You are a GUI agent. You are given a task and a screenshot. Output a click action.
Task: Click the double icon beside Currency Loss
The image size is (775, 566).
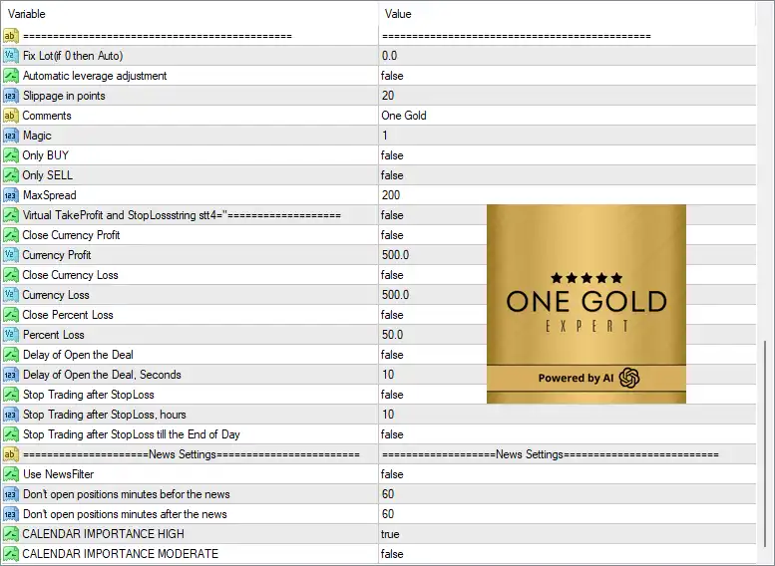tap(10, 295)
